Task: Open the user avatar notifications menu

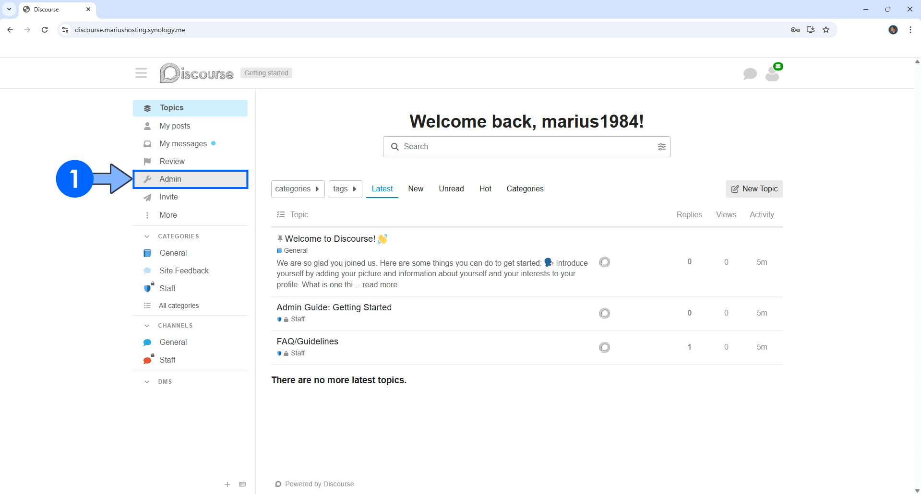Action: point(772,73)
